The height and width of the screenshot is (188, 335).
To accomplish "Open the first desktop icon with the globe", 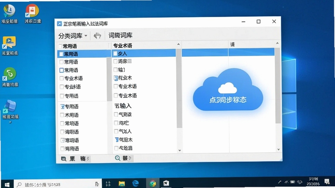I will coord(9,13).
